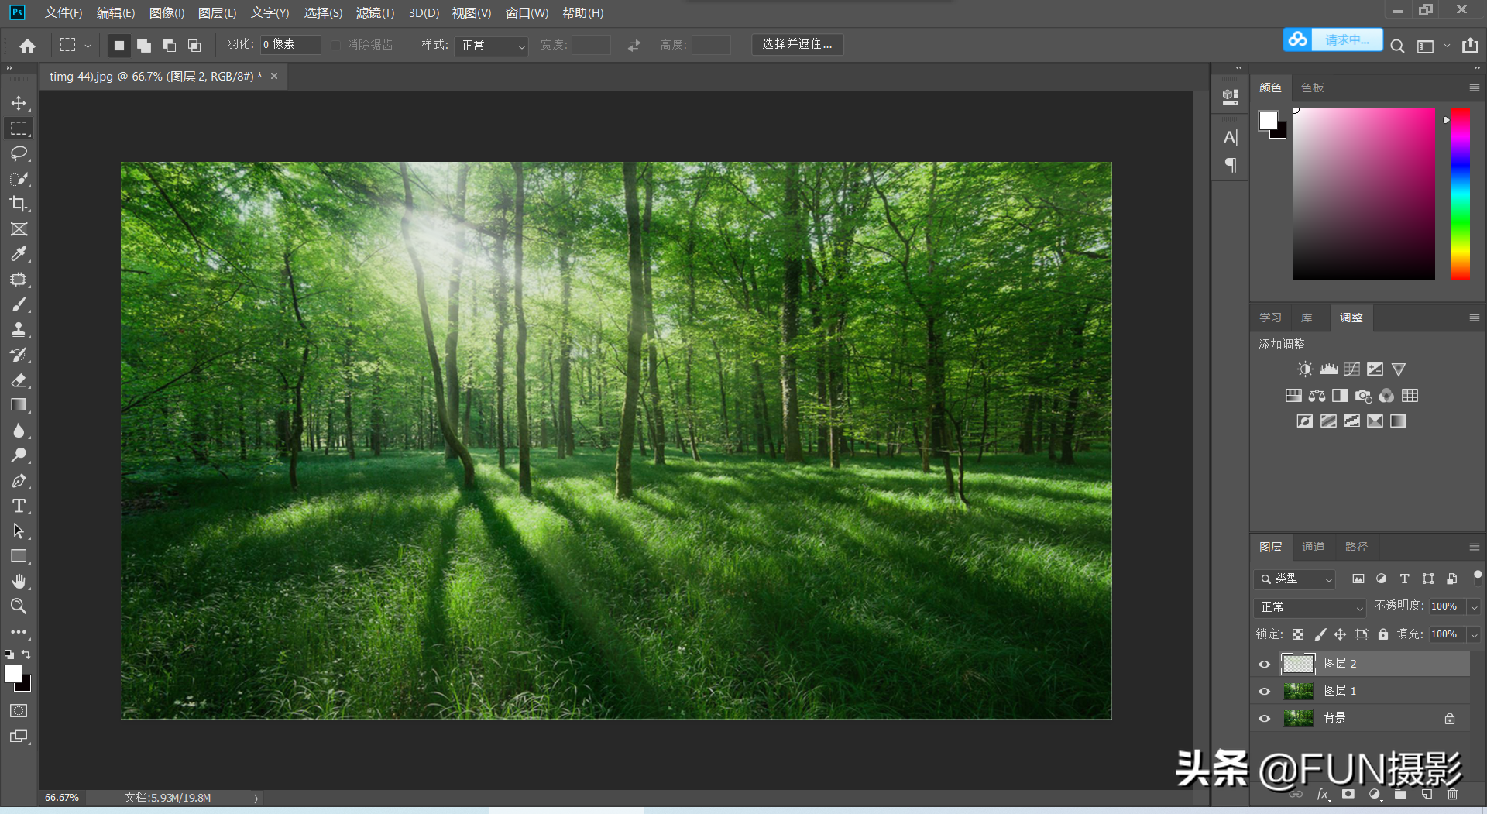Screen dimensions: 1487x814
Task: Open the 样式 style dropdown
Action: tap(492, 46)
